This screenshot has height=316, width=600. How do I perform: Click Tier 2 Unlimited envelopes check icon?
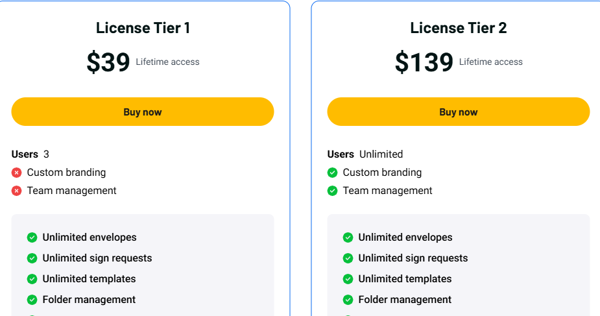[348, 237]
